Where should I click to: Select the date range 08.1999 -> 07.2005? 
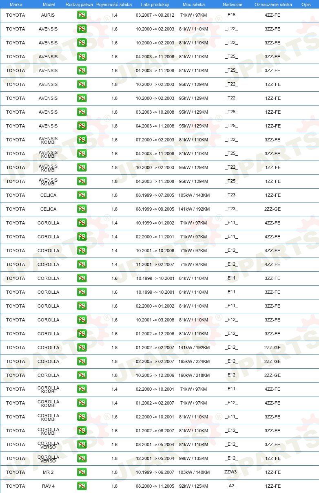click(x=155, y=195)
